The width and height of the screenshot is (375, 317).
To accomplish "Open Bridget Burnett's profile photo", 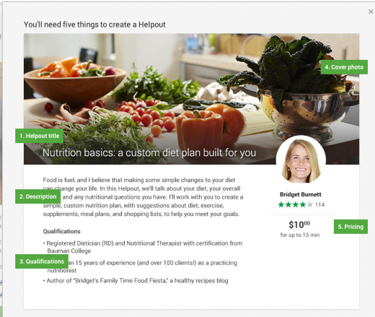I will point(301,160).
